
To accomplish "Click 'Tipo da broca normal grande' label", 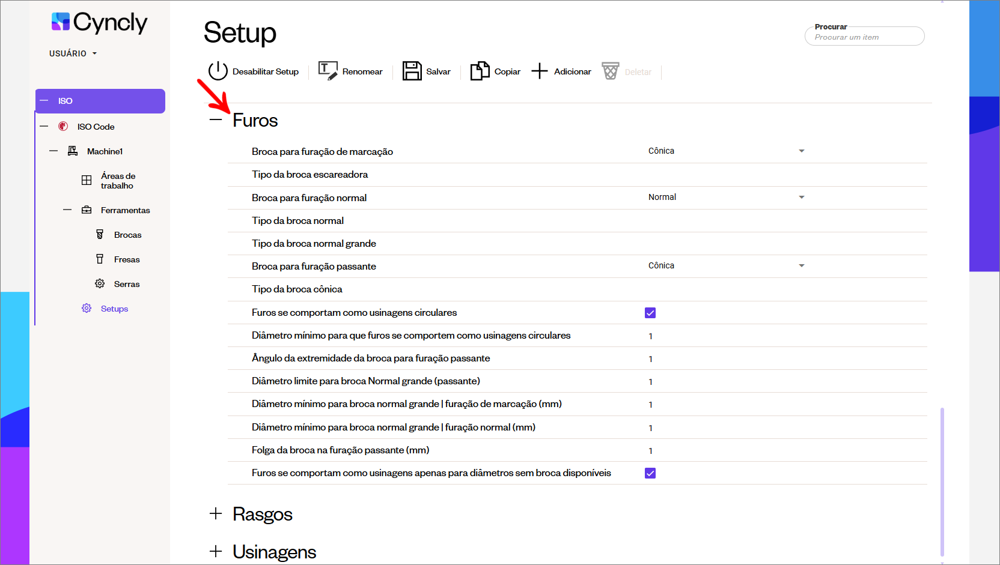I will pyautogui.click(x=314, y=243).
